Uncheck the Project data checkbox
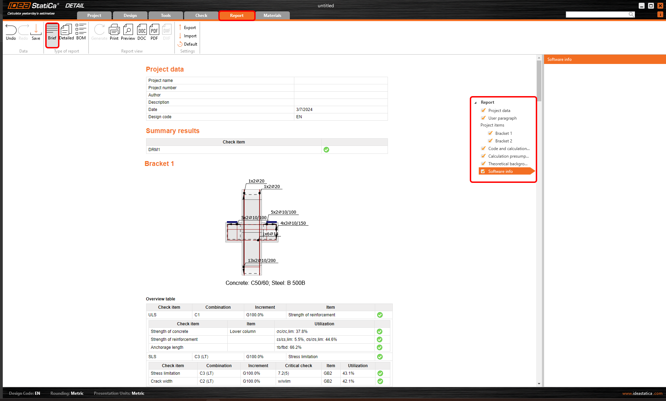This screenshot has height=401, width=666. click(x=483, y=111)
